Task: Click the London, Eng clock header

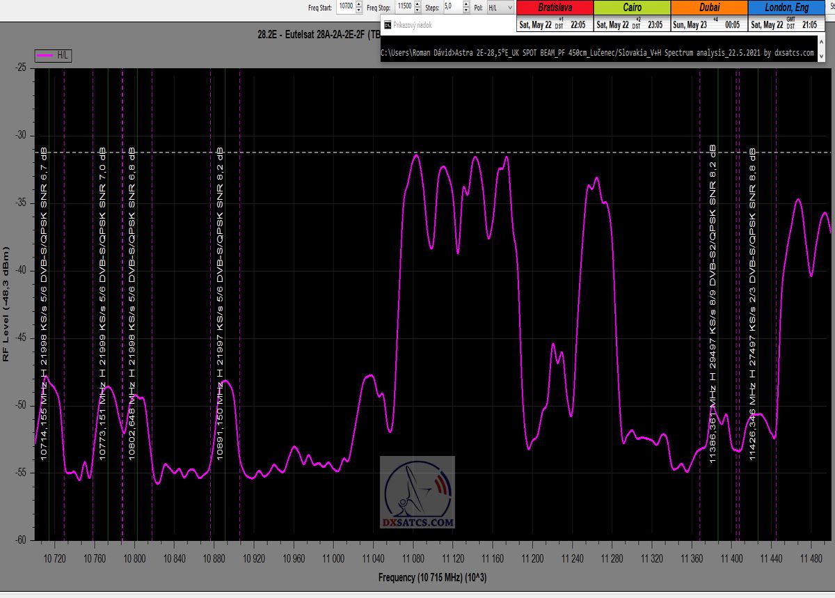Action: point(786,8)
